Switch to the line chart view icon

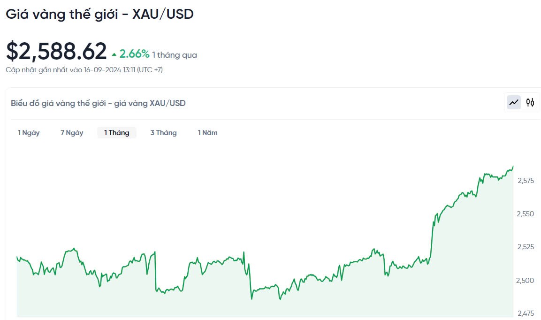(x=514, y=102)
